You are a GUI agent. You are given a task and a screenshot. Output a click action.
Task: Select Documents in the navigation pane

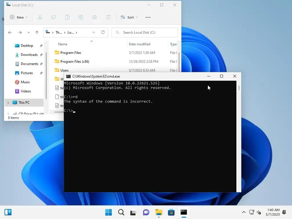[x=29, y=64]
